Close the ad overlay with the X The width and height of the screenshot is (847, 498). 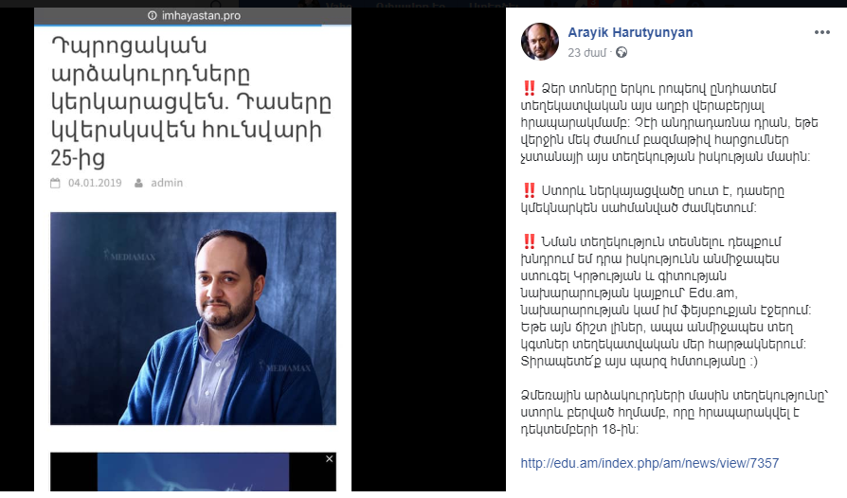click(329, 458)
